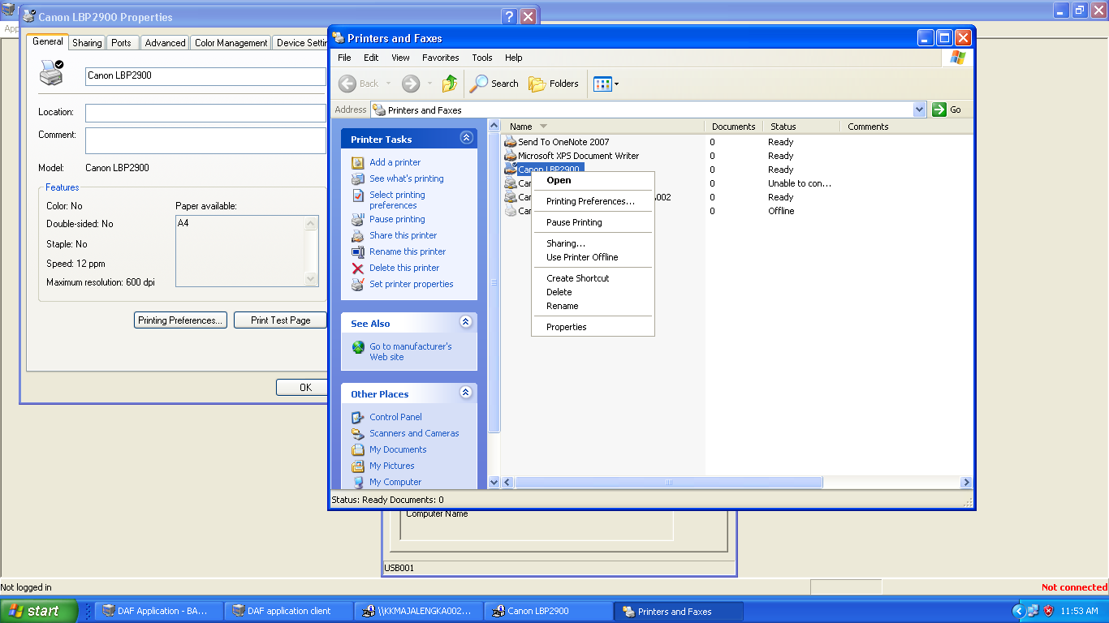Click the Up folder toolbar icon
This screenshot has height=623, width=1109.
pos(450,84)
